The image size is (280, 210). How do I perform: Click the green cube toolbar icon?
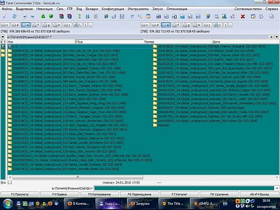(51, 16)
